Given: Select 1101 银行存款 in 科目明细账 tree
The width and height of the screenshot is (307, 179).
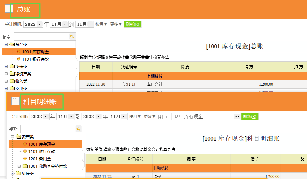Looking at the screenshot, I should point(42,151).
